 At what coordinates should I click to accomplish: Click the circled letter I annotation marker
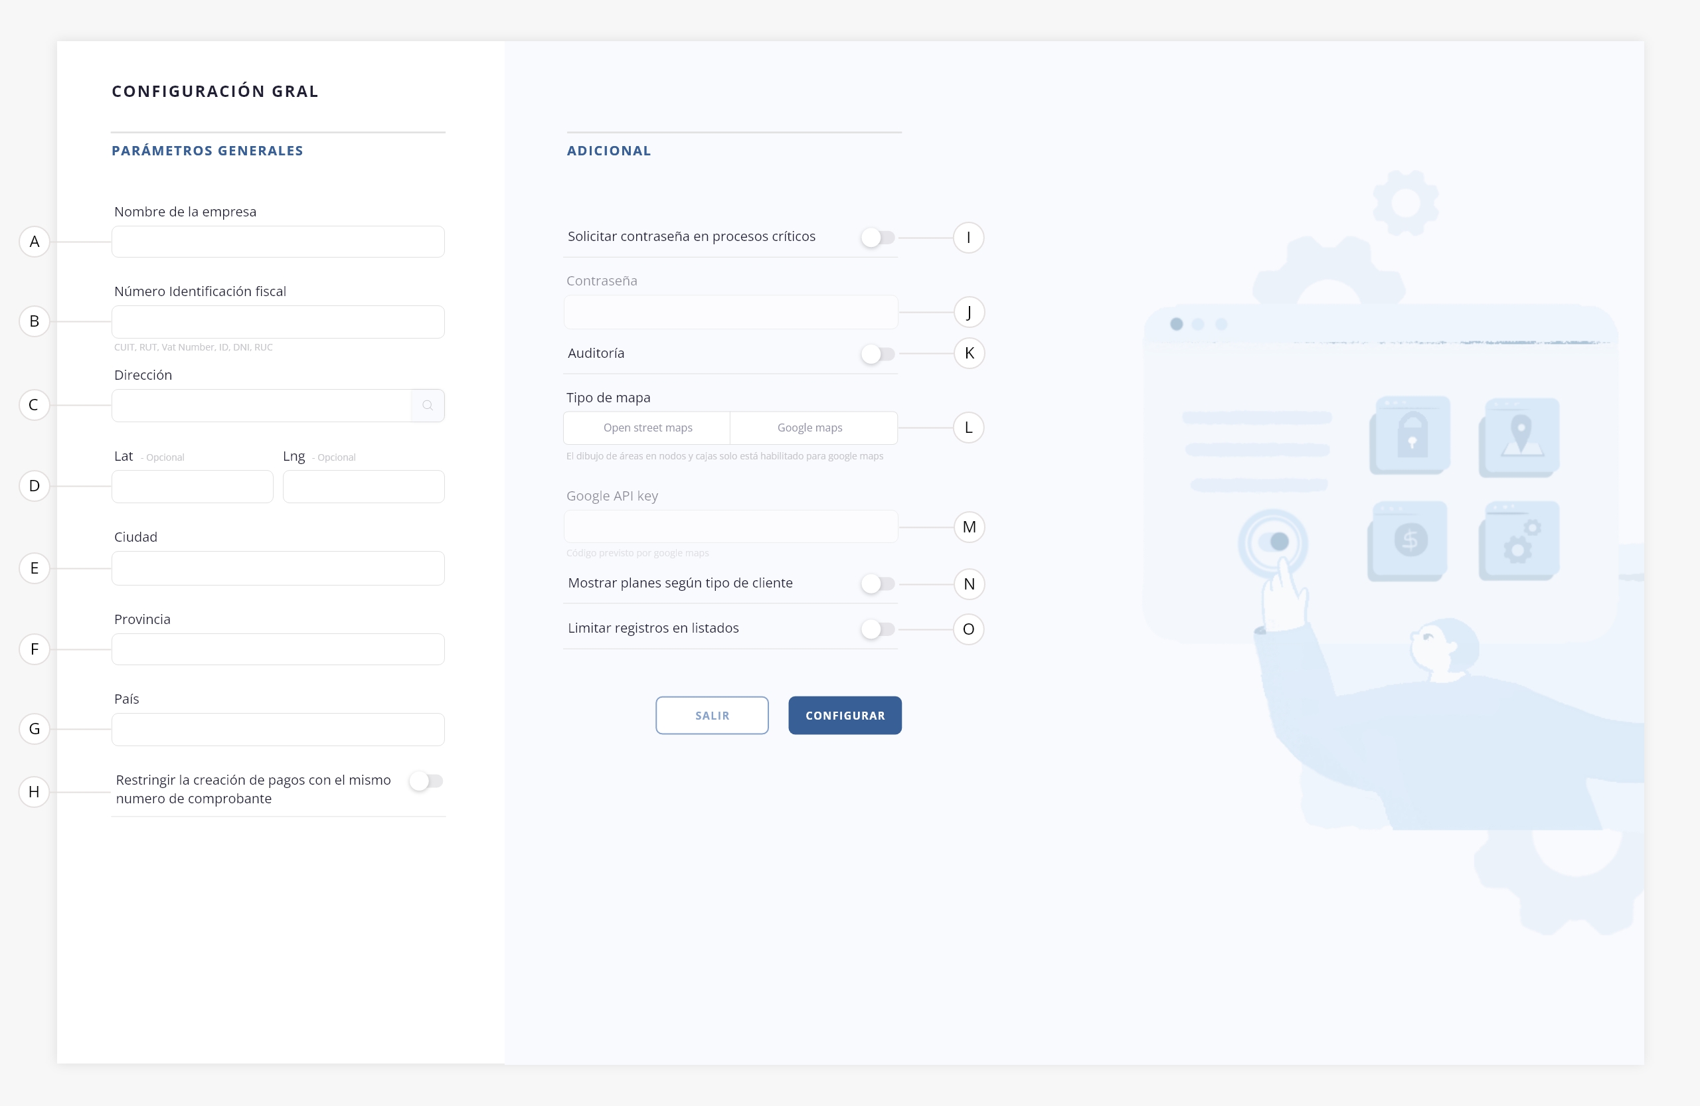point(969,238)
